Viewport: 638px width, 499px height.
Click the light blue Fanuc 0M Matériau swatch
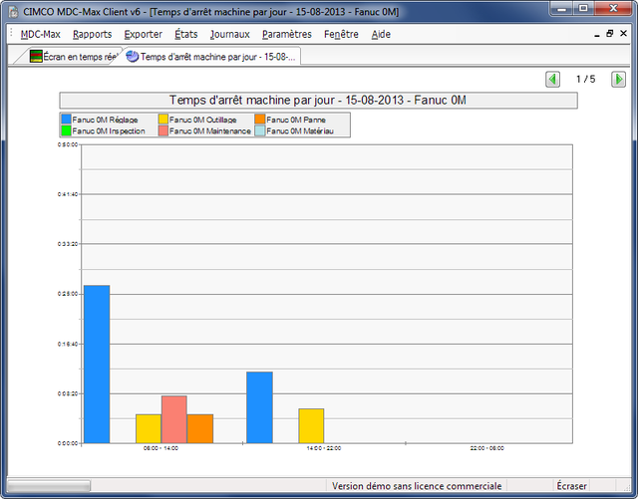pos(260,130)
